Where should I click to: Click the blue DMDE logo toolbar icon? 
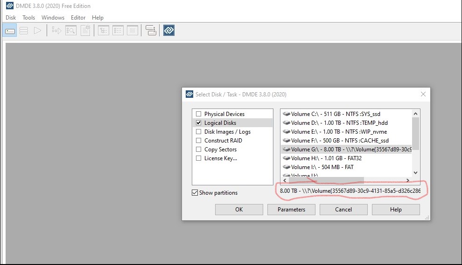[x=169, y=31]
